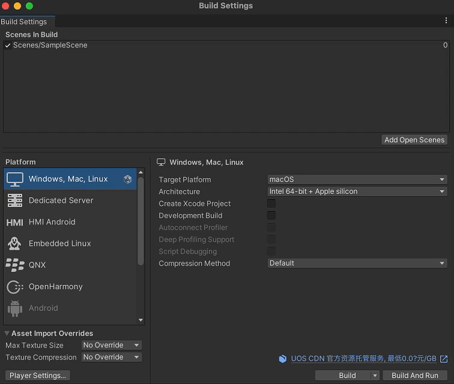Open the Build button dropdown arrow
Screen dimensions: 454x384
pos(375,376)
